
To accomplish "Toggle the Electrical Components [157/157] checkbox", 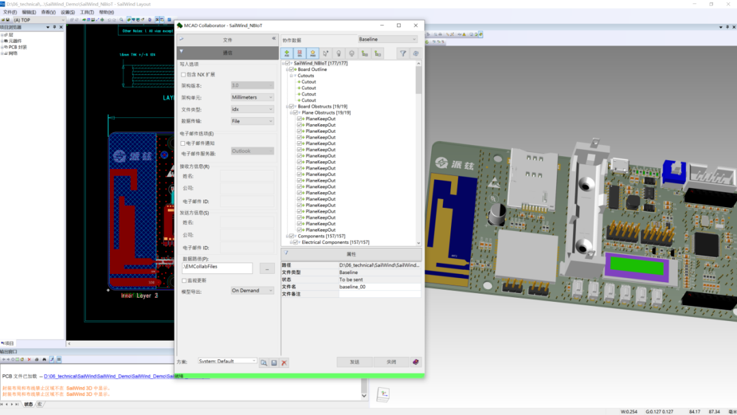I will pyautogui.click(x=295, y=242).
